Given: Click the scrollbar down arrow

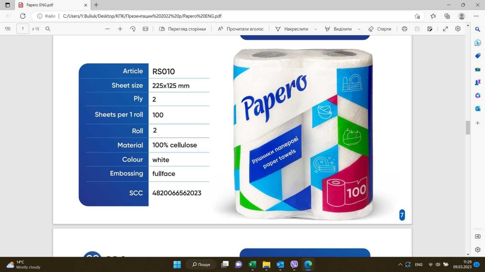Looking at the screenshot, I should 468,254.
